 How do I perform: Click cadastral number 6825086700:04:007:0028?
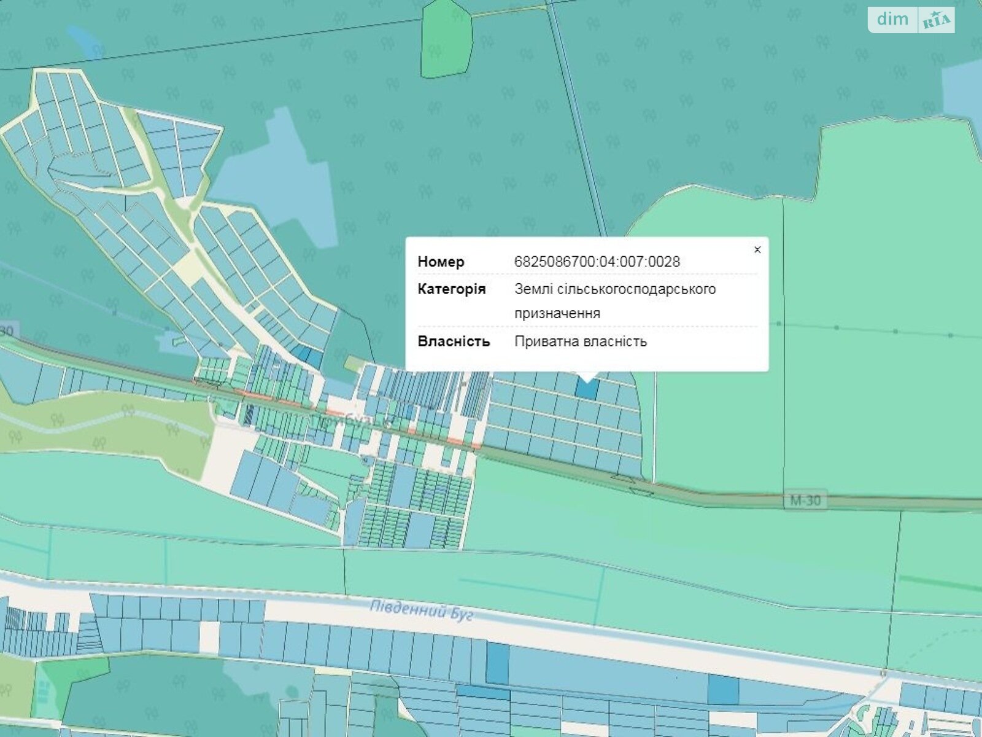coord(597,262)
